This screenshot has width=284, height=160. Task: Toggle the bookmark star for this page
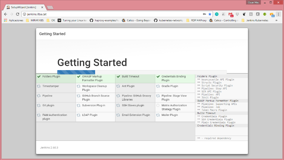pos(210,14)
